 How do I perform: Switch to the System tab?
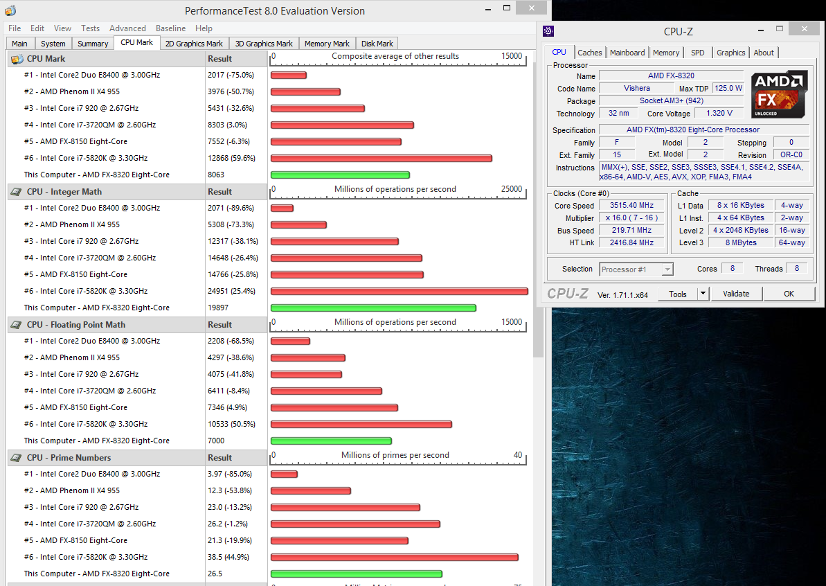[53, 44]
